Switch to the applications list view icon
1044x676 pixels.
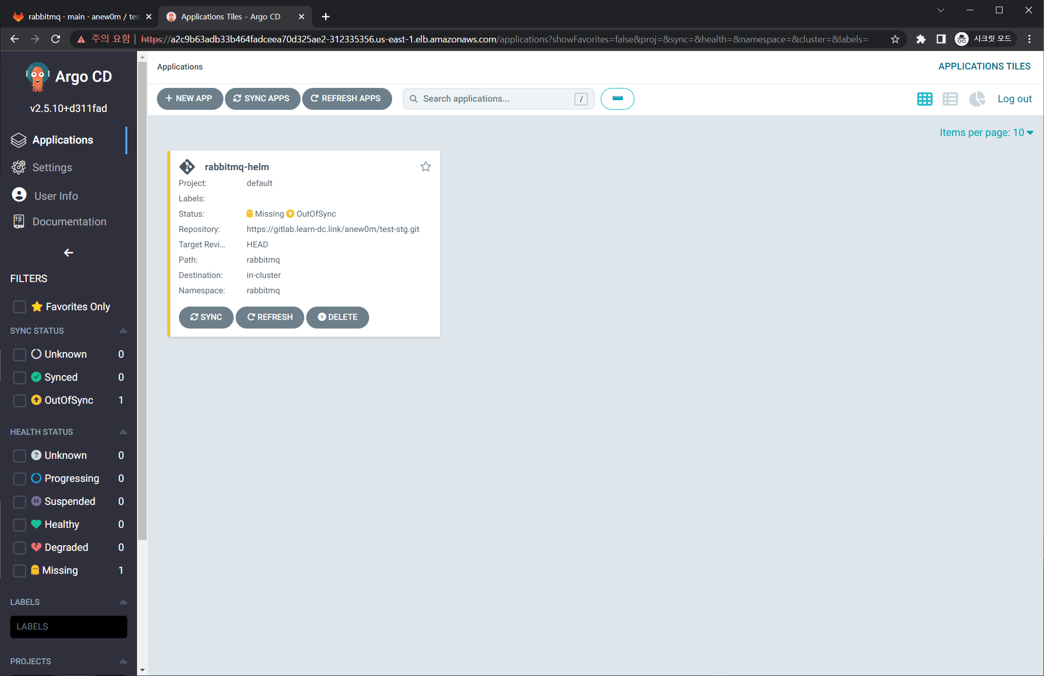click(950, 99)
